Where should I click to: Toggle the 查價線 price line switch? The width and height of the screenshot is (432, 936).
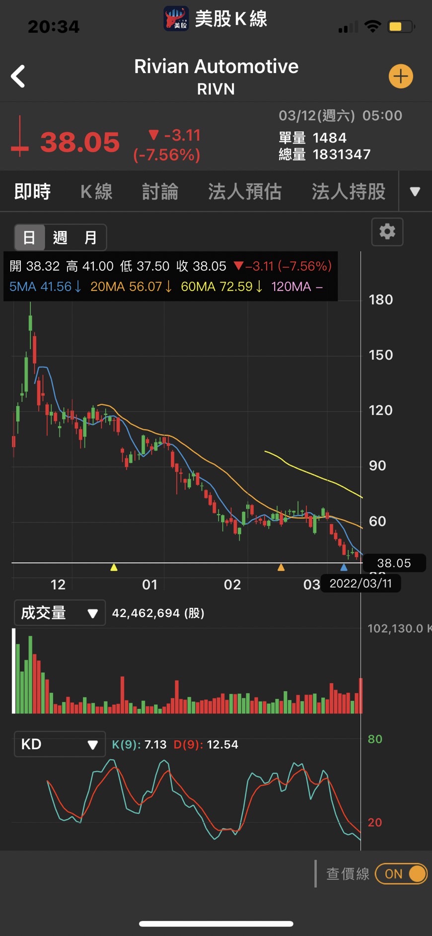tap(401, 874)
